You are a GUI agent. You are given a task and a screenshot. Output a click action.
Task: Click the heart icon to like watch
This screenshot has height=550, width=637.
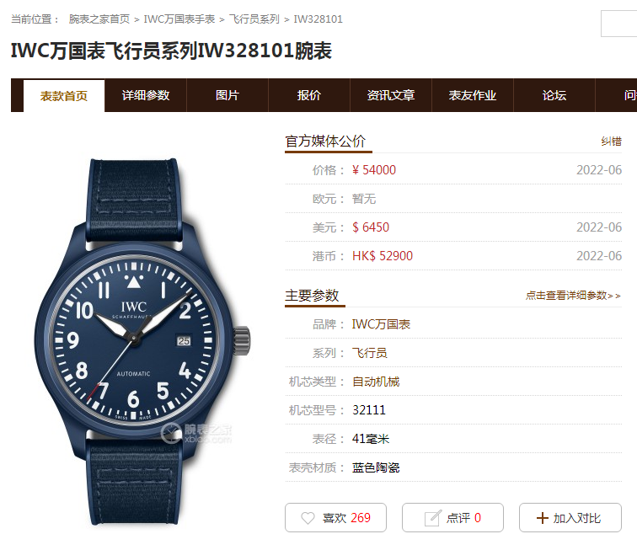tap(308, 518)
